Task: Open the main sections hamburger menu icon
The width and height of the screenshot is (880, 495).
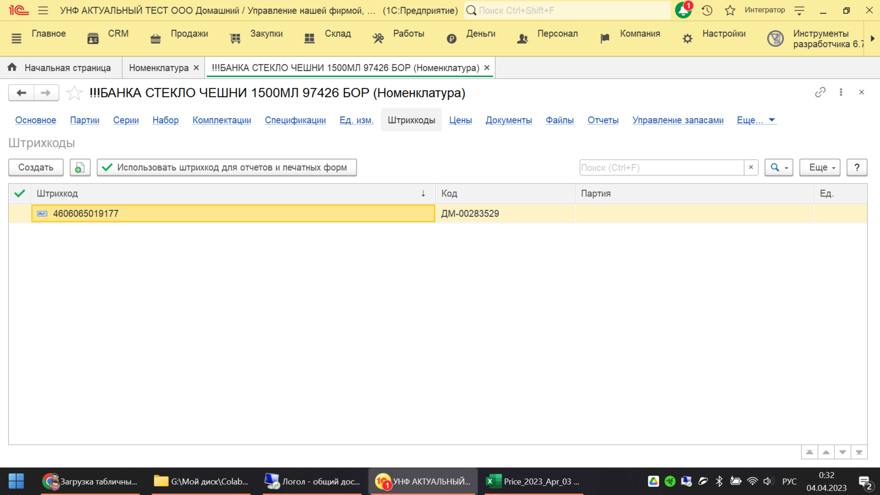Action: [x=16, y=39]
